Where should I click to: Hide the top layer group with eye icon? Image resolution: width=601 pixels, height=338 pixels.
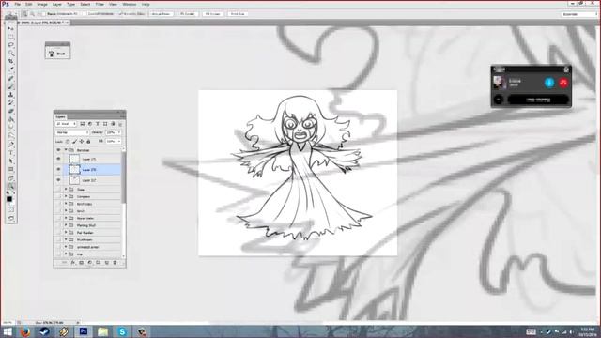58,150
